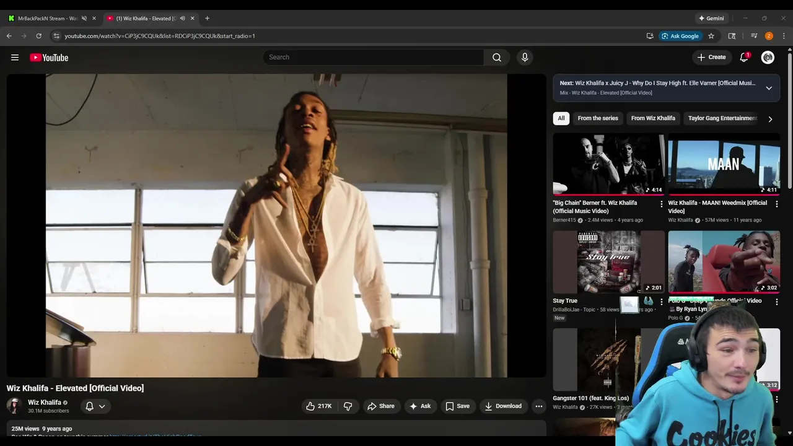The height and width of the screenshot is (446, 793).
Task: Open options for MAAN! Weedmix video
Action: click(x=776, y=204)
